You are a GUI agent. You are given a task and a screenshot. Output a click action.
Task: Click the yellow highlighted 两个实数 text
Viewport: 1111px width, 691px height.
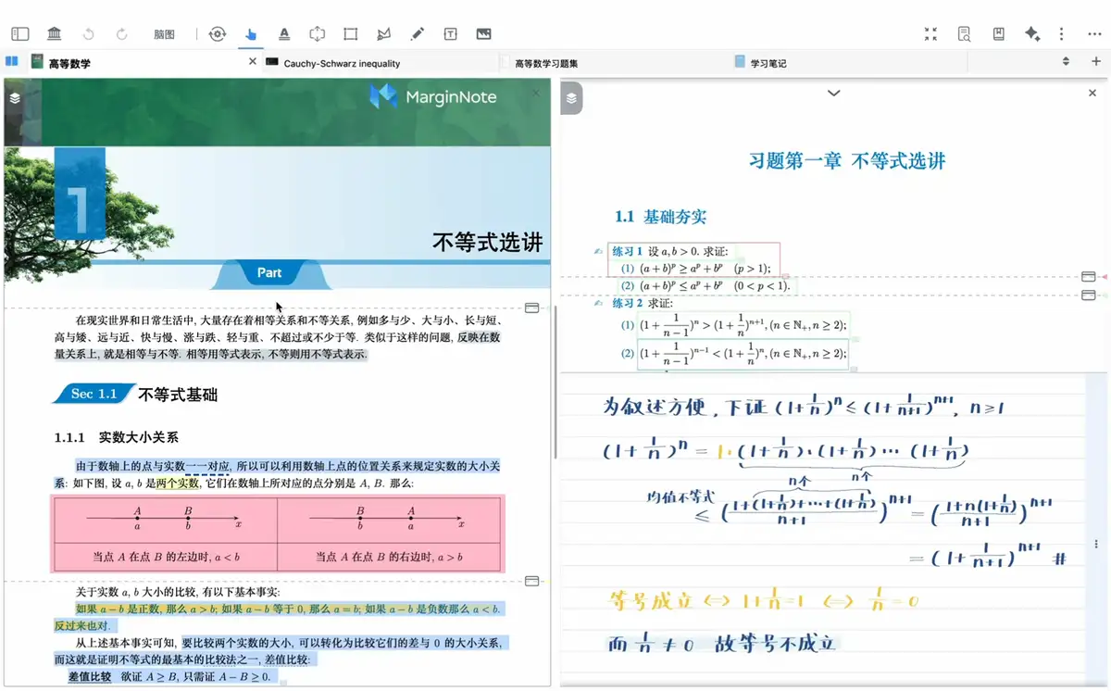(x=177, y=484)
